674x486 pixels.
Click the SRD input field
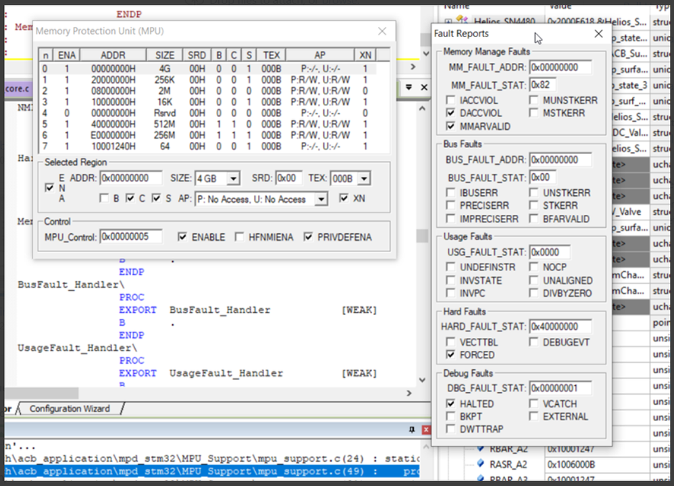[x=288, y=178]
